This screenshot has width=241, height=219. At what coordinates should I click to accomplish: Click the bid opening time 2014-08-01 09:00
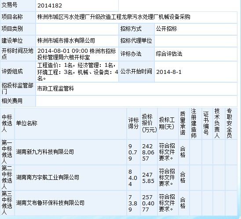(63, 51)
